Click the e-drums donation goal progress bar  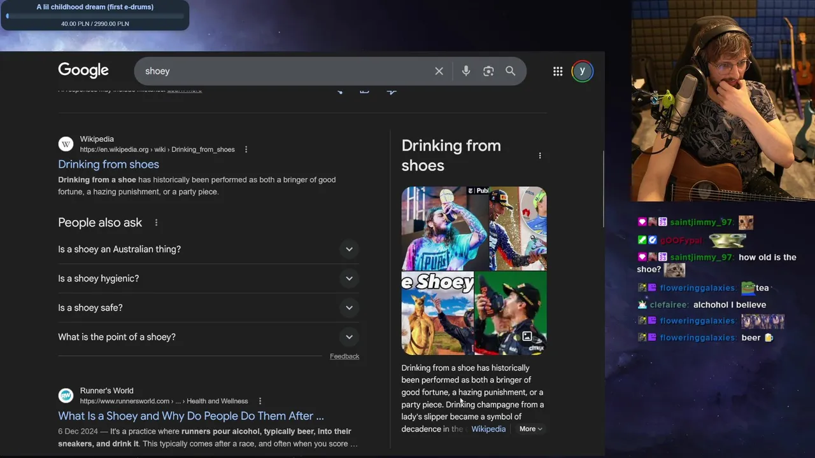tap(95, 16)
